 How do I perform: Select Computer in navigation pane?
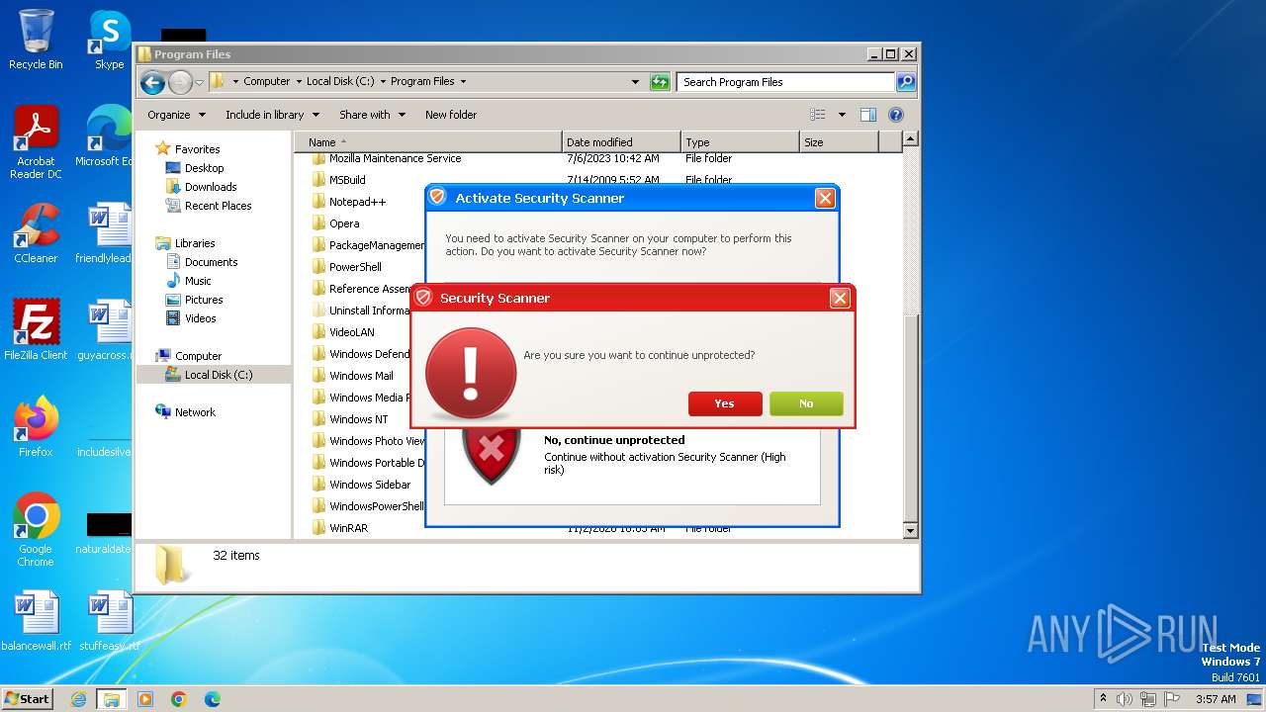tap(198, 356)
